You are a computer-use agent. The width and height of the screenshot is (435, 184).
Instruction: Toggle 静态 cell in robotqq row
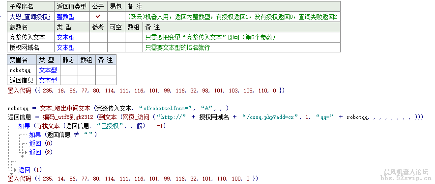pos(69,70)
